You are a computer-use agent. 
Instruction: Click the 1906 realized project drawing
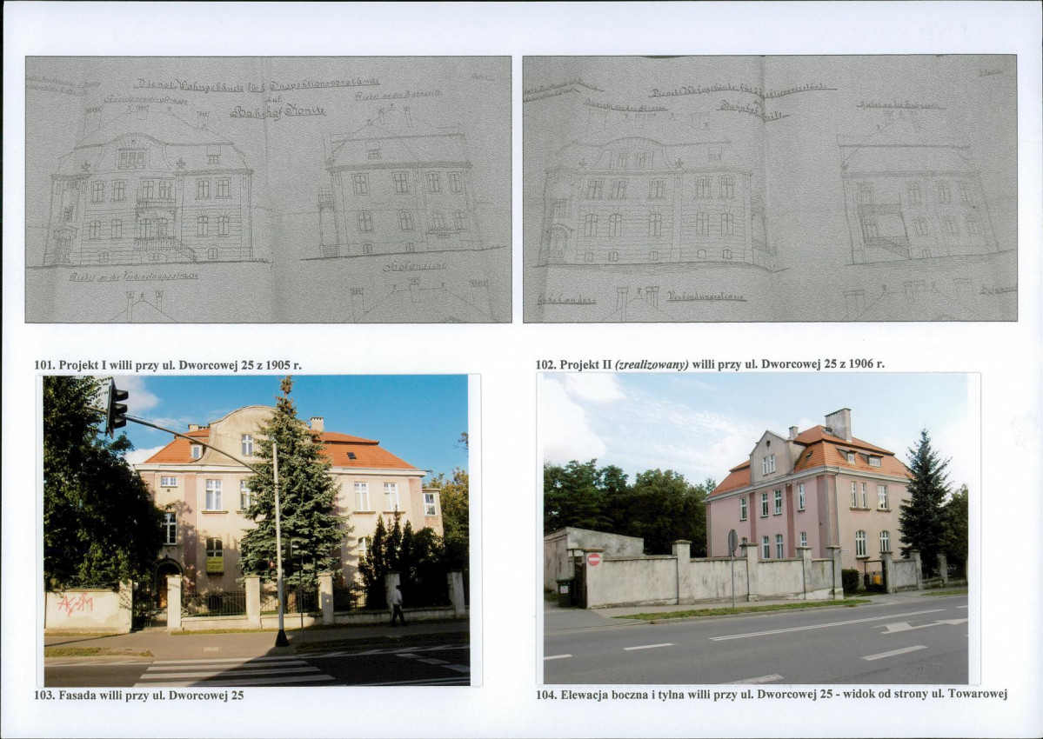[x=770, y=189]
